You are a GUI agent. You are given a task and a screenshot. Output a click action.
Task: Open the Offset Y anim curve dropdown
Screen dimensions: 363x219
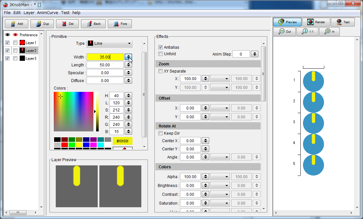click(220, 117)
